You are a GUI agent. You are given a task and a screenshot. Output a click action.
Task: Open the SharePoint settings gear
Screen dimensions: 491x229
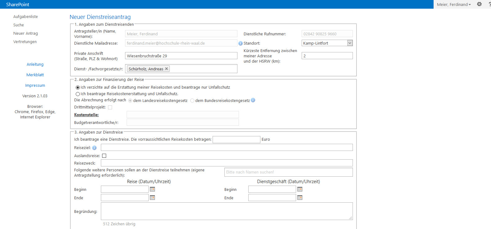(x=479, y=4)
